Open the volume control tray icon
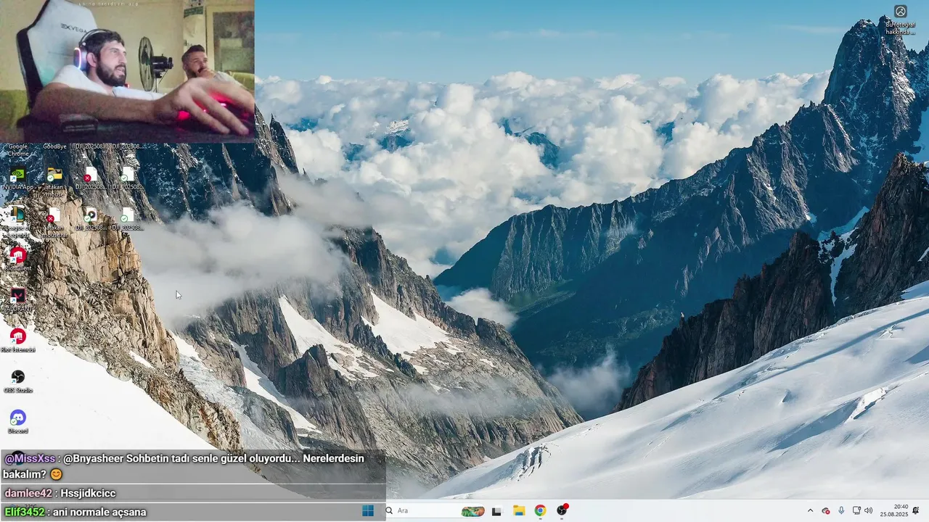The width and height of the screenshot is (929, 522). coord(869,510)
